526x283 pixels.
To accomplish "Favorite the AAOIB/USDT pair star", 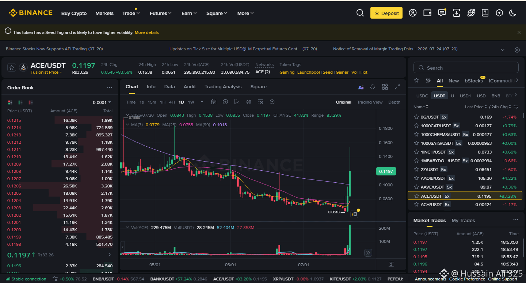I will tap(416, 178).
